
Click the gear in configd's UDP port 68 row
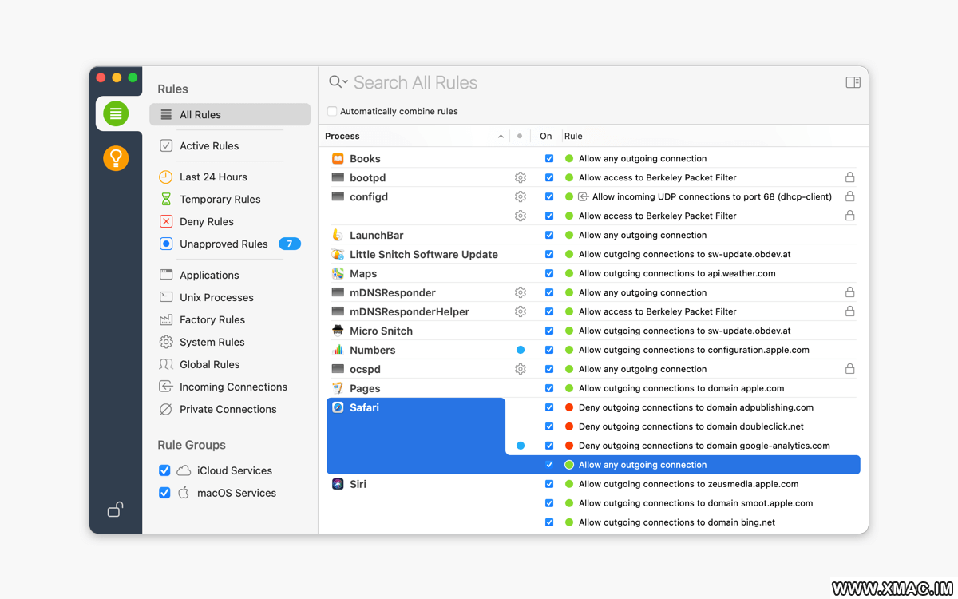521,196
